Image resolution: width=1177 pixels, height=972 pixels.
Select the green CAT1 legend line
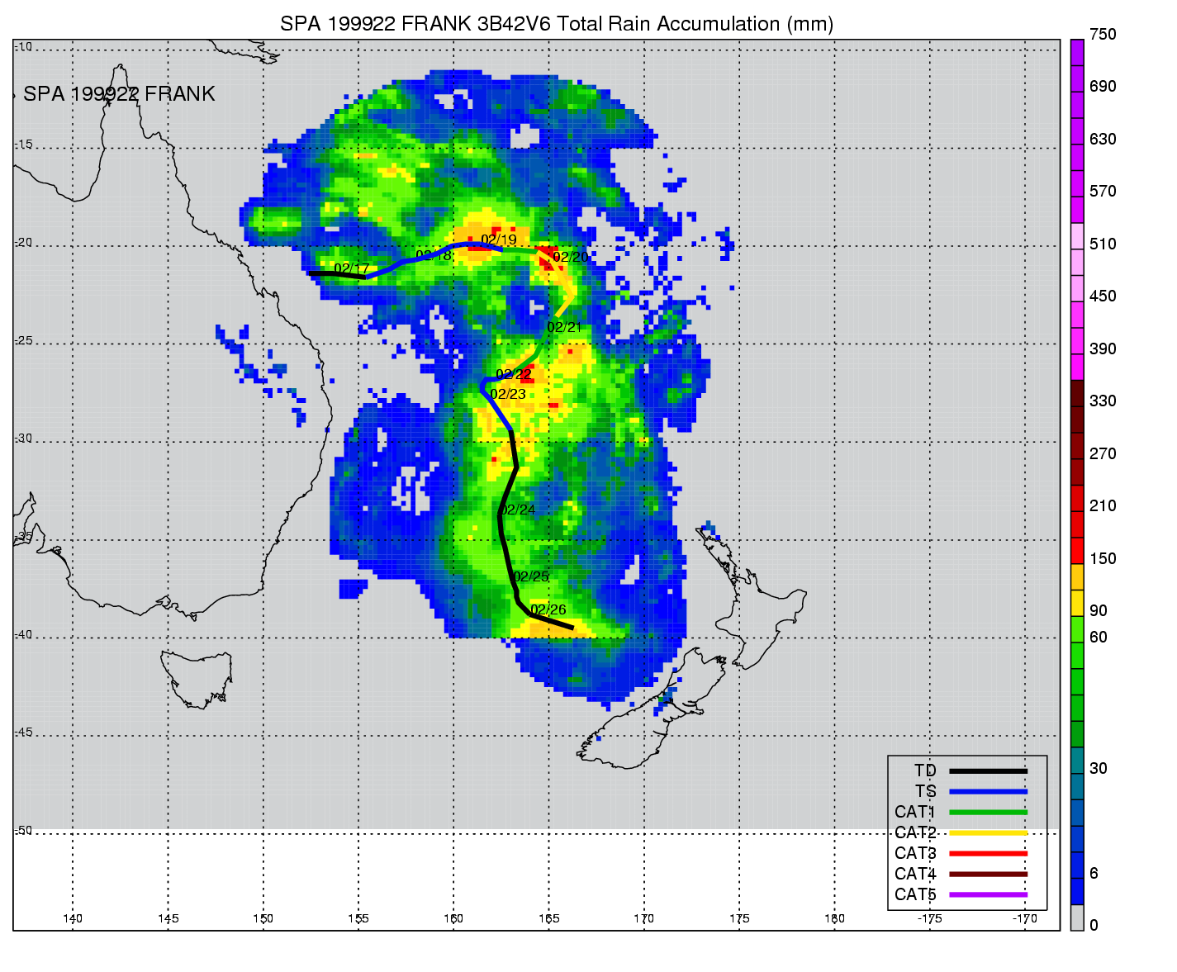(x=988, y=812)
